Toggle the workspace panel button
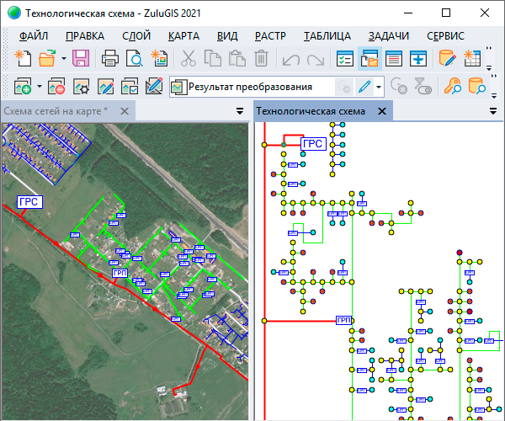The image size is (505, 421). tap(369, 58)
